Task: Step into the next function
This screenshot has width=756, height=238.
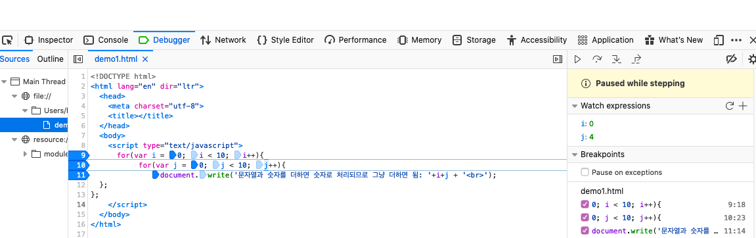Action: [616, 59]
